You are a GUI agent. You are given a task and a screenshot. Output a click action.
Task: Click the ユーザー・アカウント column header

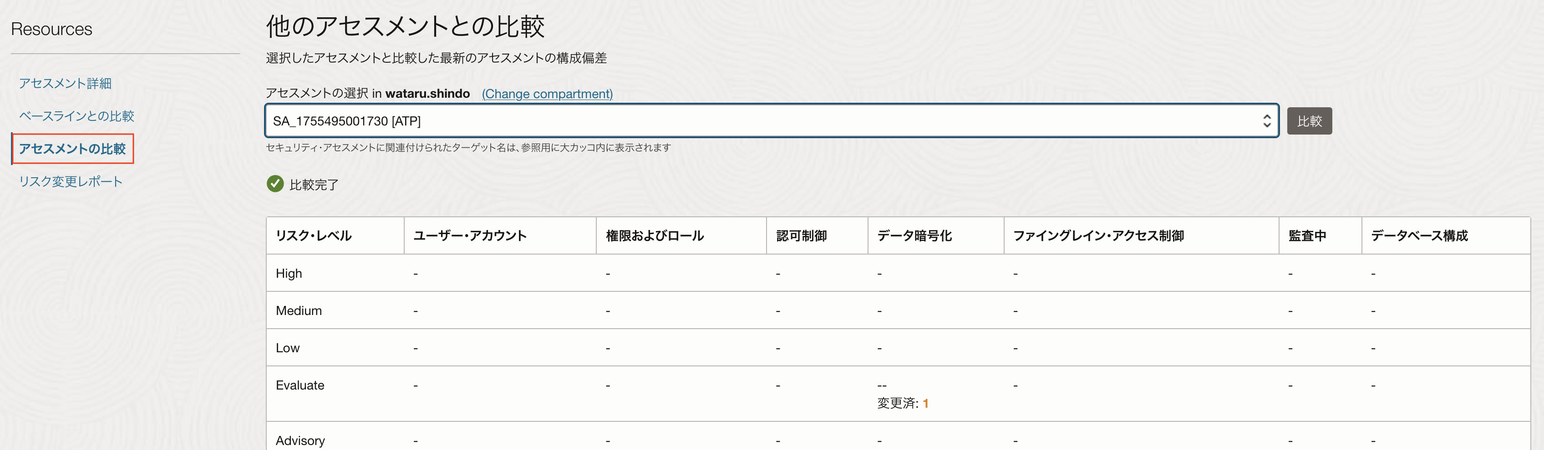click(x=470, y=236)
